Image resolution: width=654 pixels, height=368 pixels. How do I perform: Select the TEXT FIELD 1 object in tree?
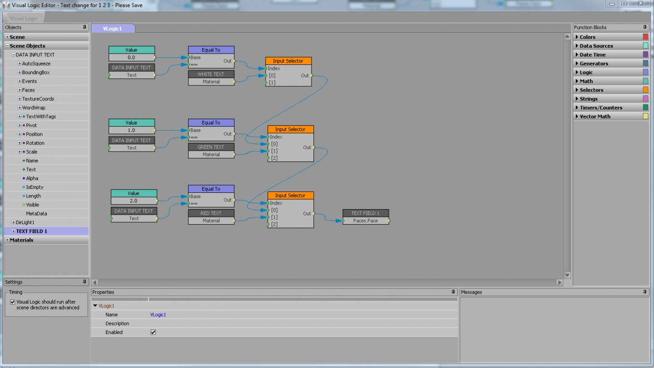[32, 231]
